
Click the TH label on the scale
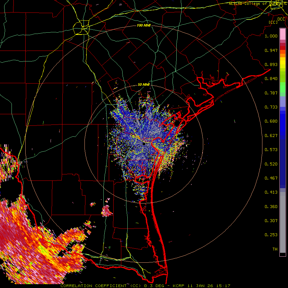(275, 249)
